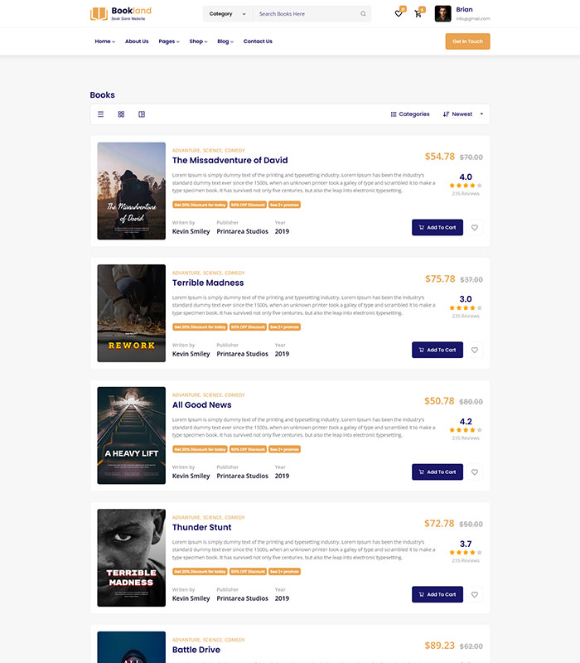Expand the Blog menu
580x663 pixels.
pos(225,41)
